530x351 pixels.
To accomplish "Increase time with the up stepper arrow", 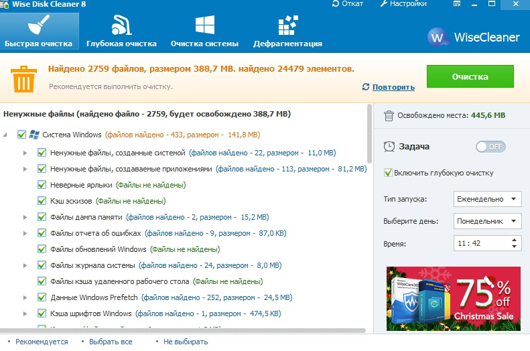I will [x=514, y=240].
